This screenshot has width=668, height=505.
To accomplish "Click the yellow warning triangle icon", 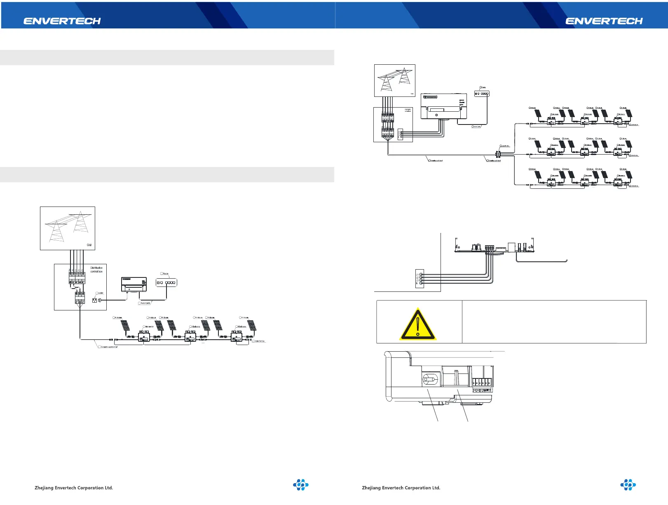I will tap(417, 324).
